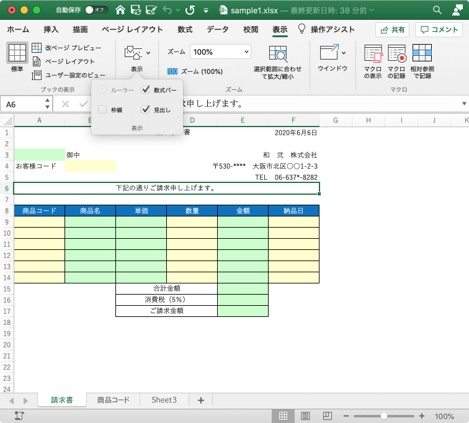Click the 合計金額 cell
469x423 pixels.
point(167,288)
